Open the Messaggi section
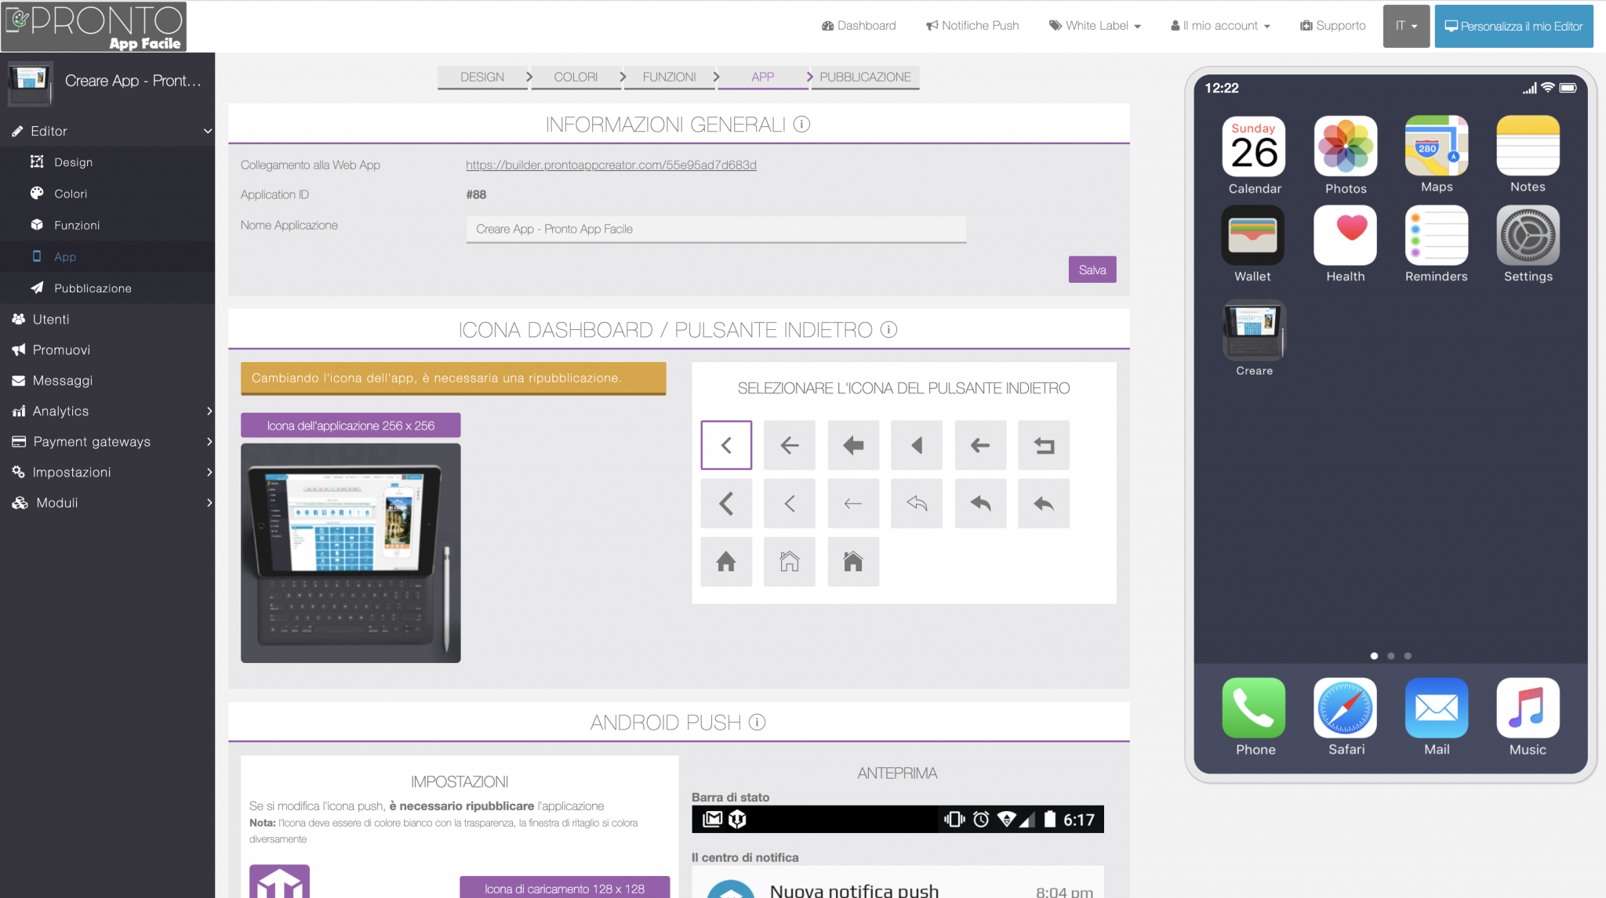The height and width of the screenshot is (898, 1606). [x=62, y=381]
